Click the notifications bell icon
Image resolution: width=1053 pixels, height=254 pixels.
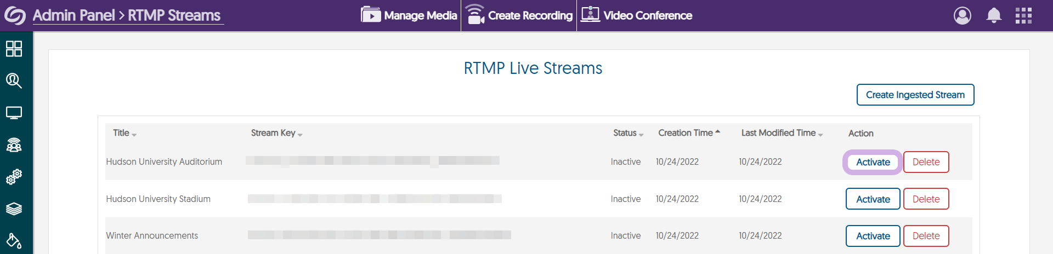point(994,15)
